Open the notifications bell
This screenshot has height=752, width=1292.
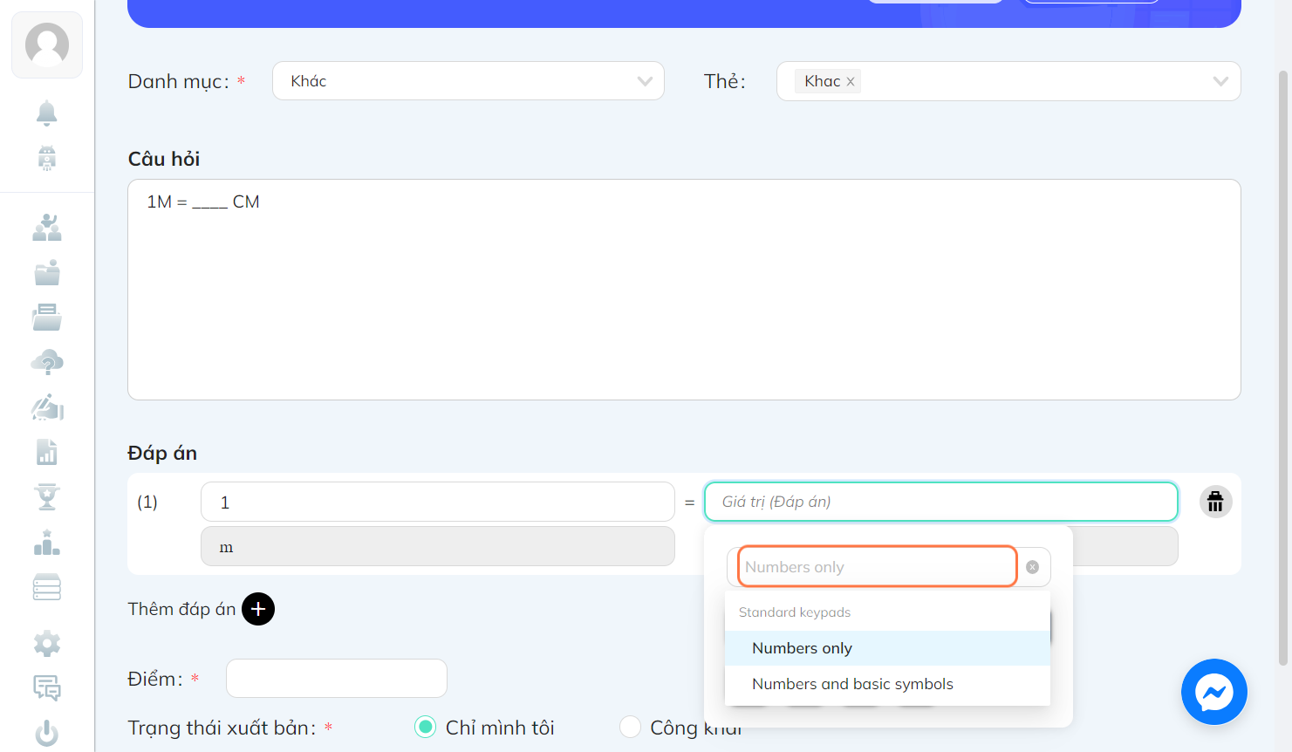pyautogui.click(x=47, y=113)
